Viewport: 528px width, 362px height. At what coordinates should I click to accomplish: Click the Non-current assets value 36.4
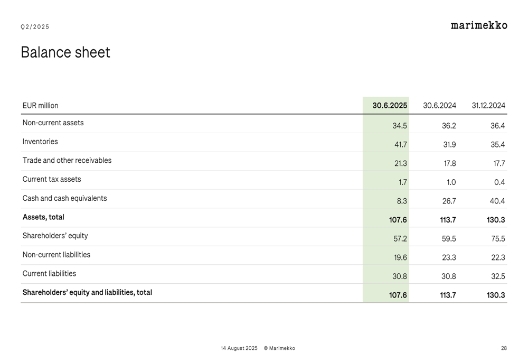(498, 126)
